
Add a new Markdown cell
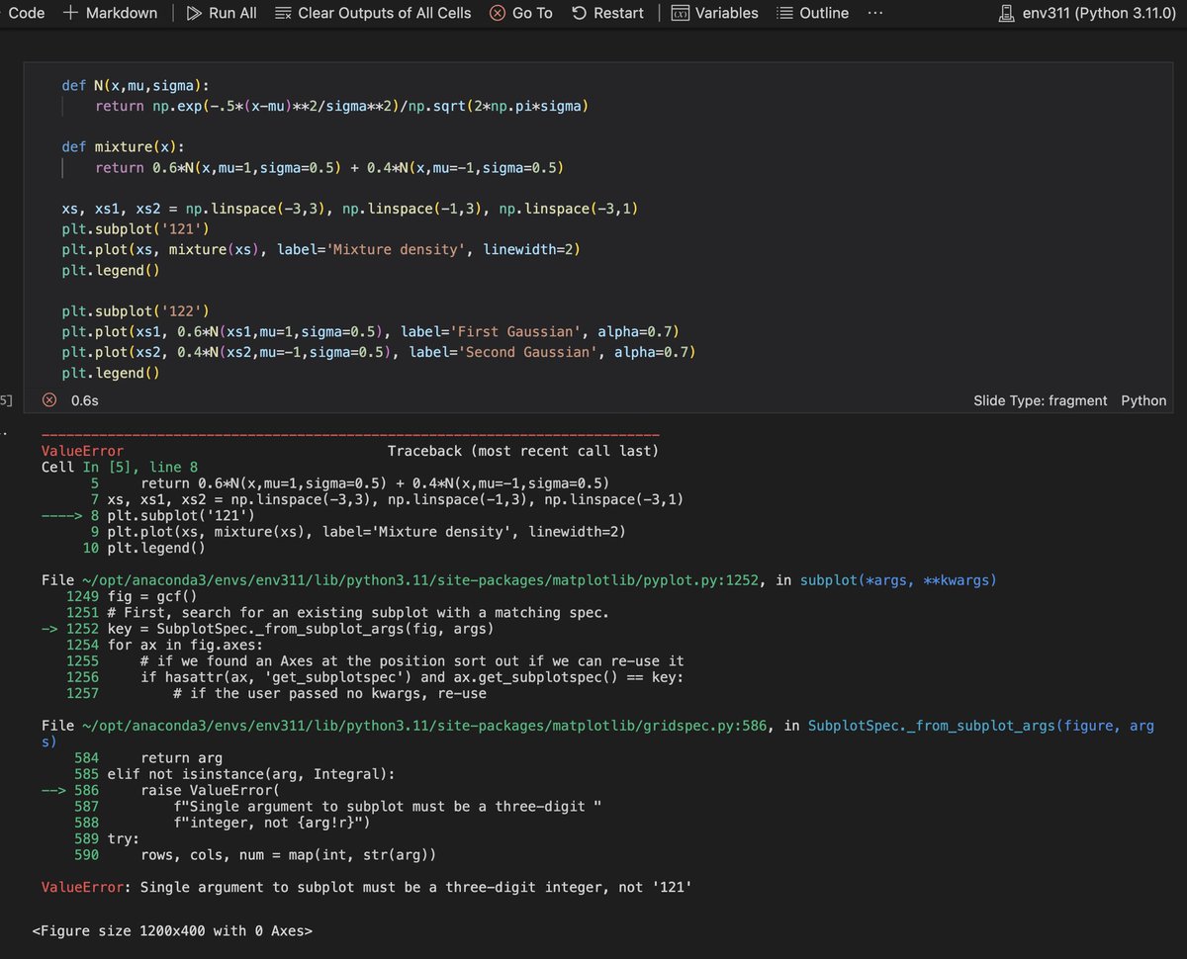click(110, 13)
